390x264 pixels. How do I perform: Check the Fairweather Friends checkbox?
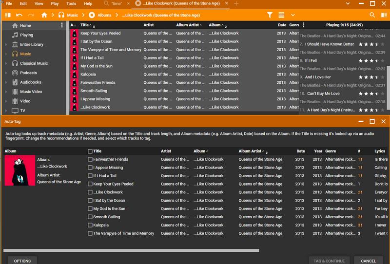90,159
